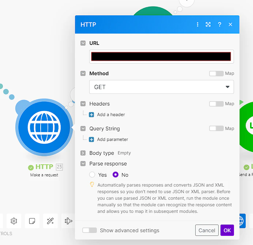
Task: Open the notes sticky icon
Action: (x=32, y=221)
